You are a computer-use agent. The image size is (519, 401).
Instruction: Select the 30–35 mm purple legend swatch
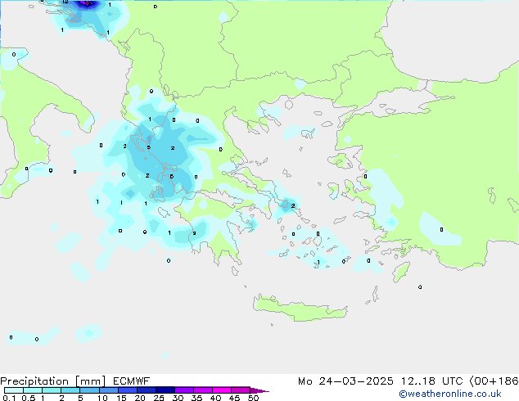pos(183,390)
